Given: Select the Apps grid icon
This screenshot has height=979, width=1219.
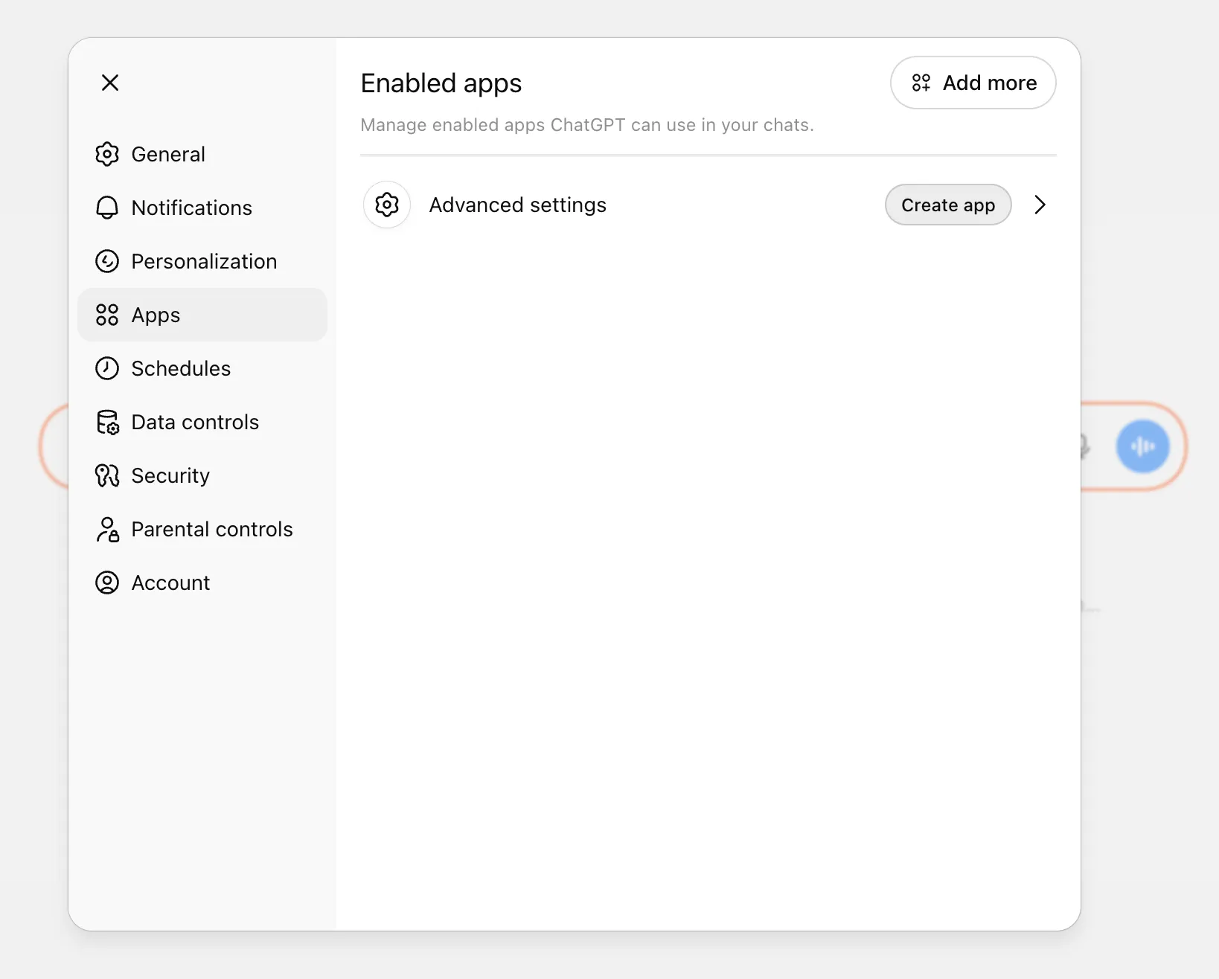Looking at the screenshot, I should tap(107, 315).
